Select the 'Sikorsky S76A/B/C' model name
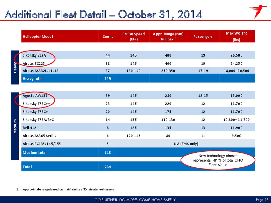Screen dimensions: 271x203 tap(38, 120)
